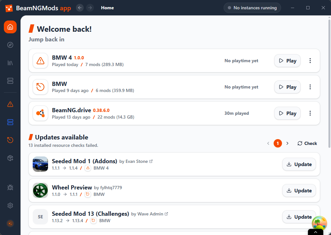
Task: Go back with the header arrow
Action: click(80, 8)
